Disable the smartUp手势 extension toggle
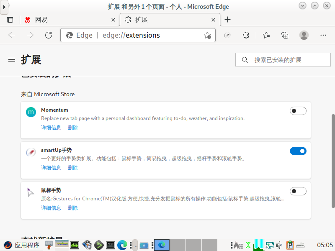335x251 pixels. (298, 151)
